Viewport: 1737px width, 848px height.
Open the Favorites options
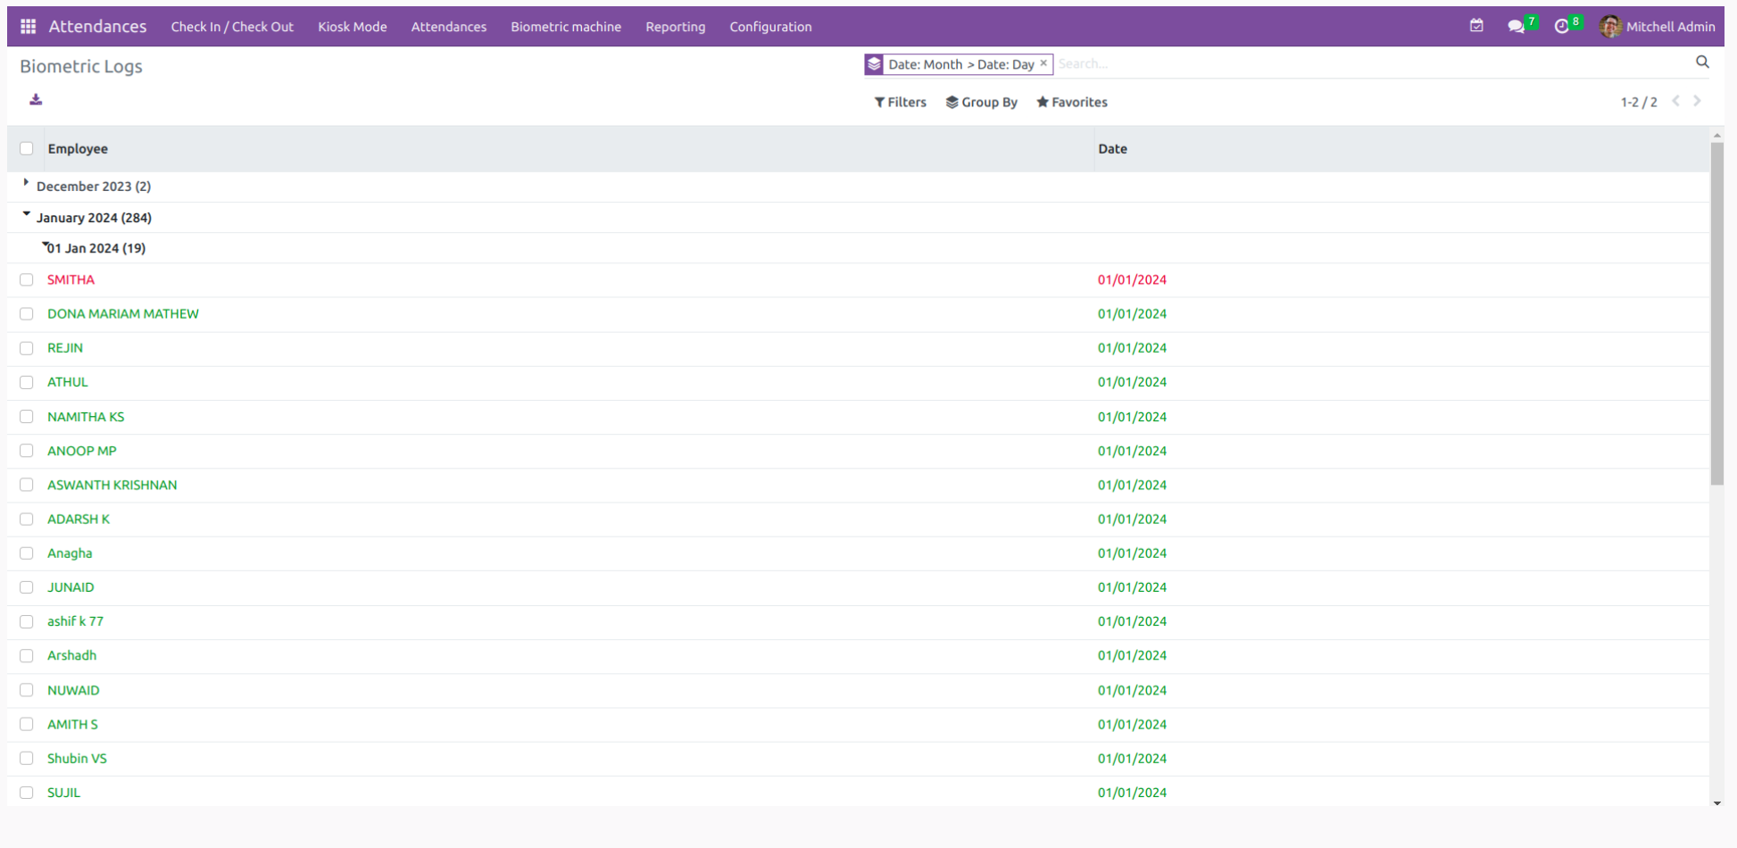click(x=1071, y=102)
